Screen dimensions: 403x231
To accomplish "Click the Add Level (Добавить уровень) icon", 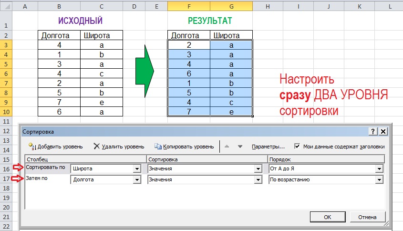I will (x=32, y=147).
